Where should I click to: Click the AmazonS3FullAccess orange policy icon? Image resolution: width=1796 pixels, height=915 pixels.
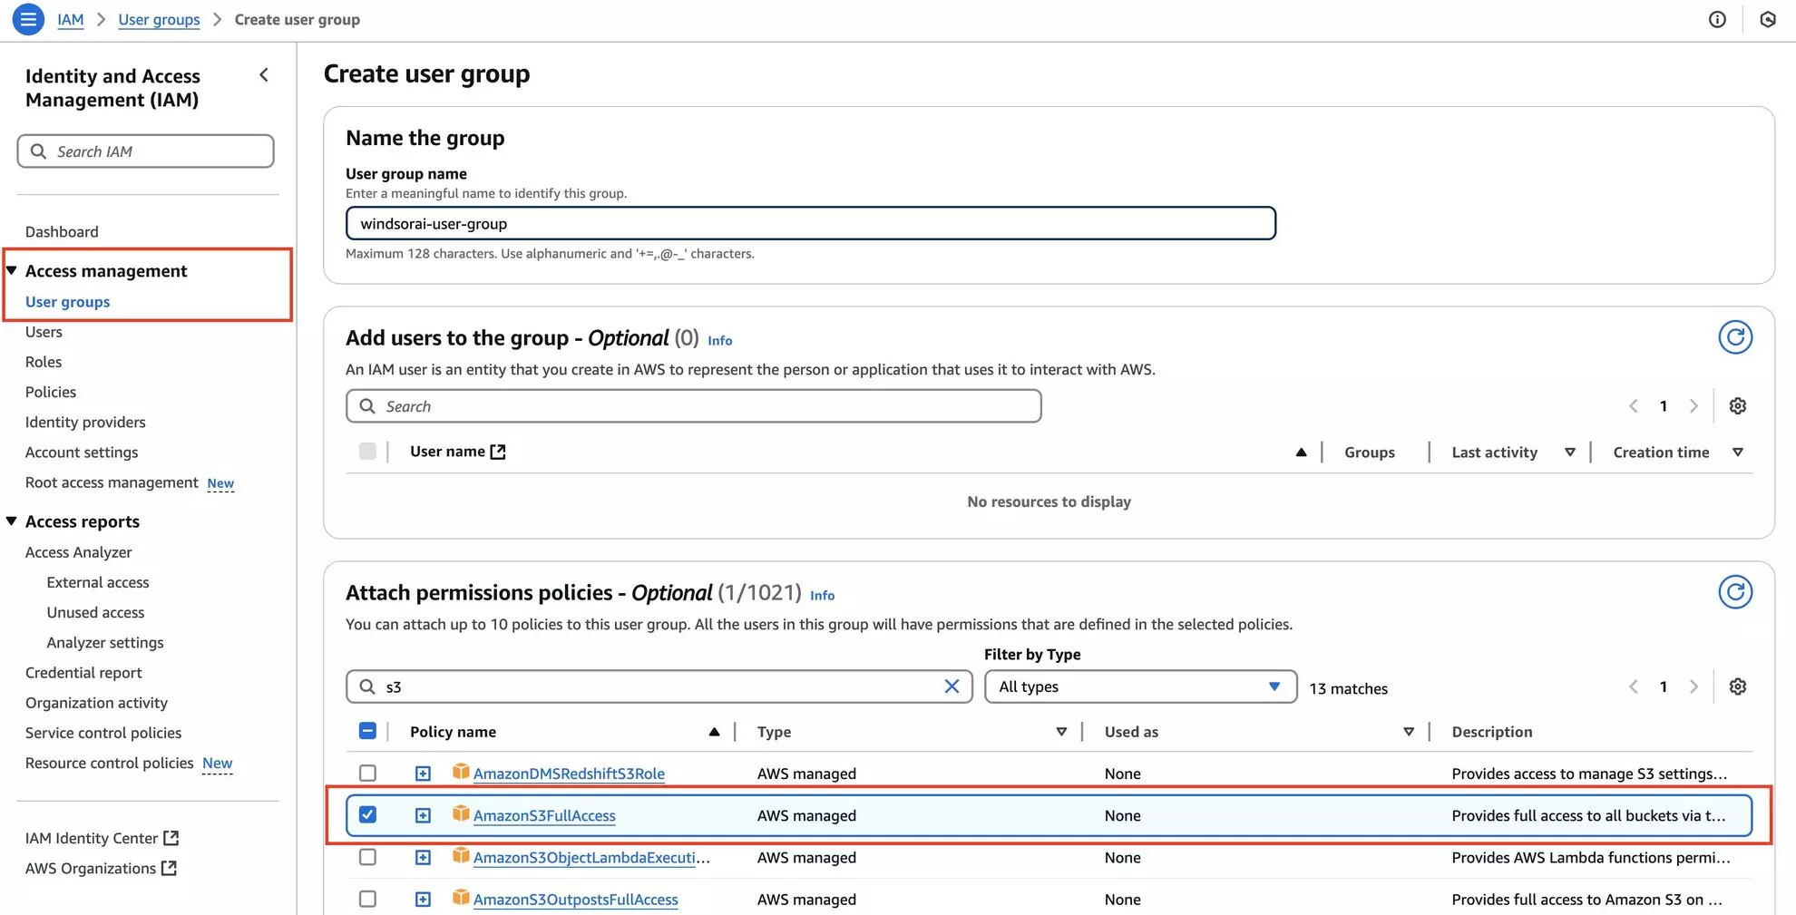point(461,813)
